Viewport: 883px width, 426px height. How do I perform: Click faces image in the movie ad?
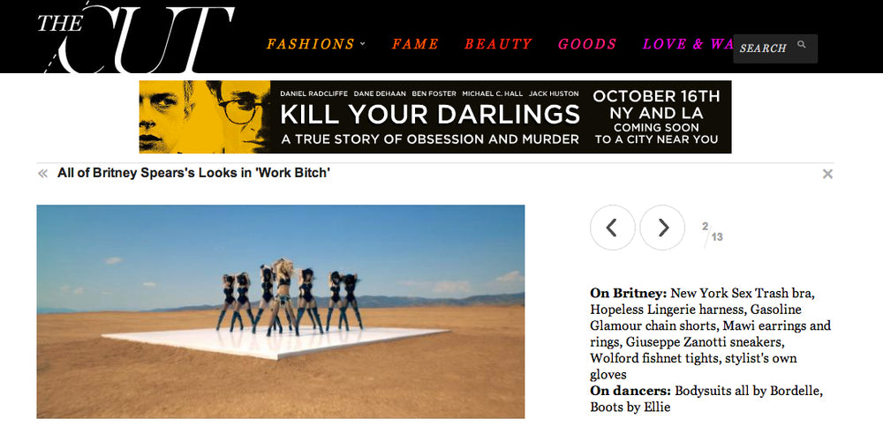[205, 116]
